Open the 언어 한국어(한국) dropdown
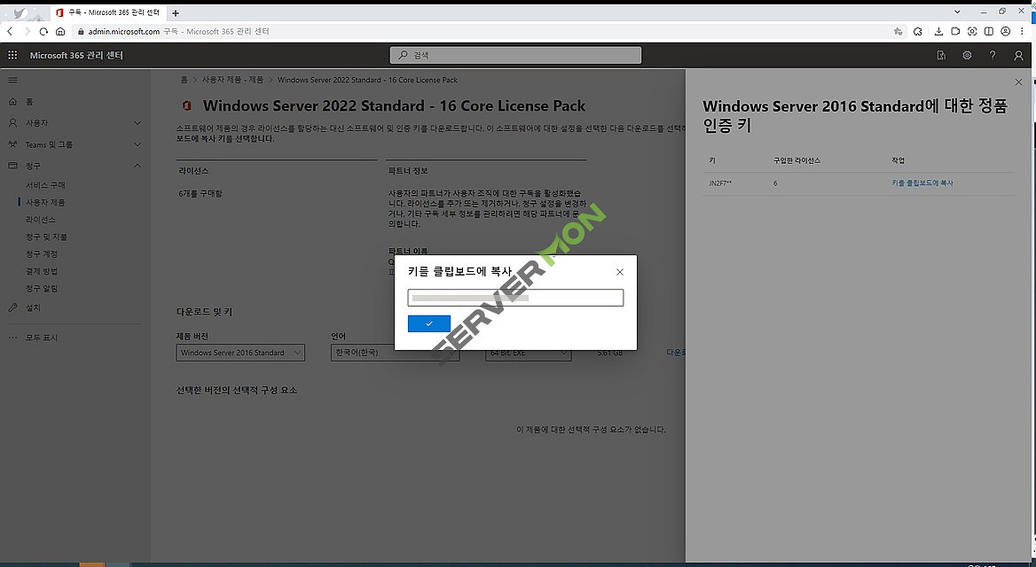The image size is (1036, 567). tap(395, 353)
